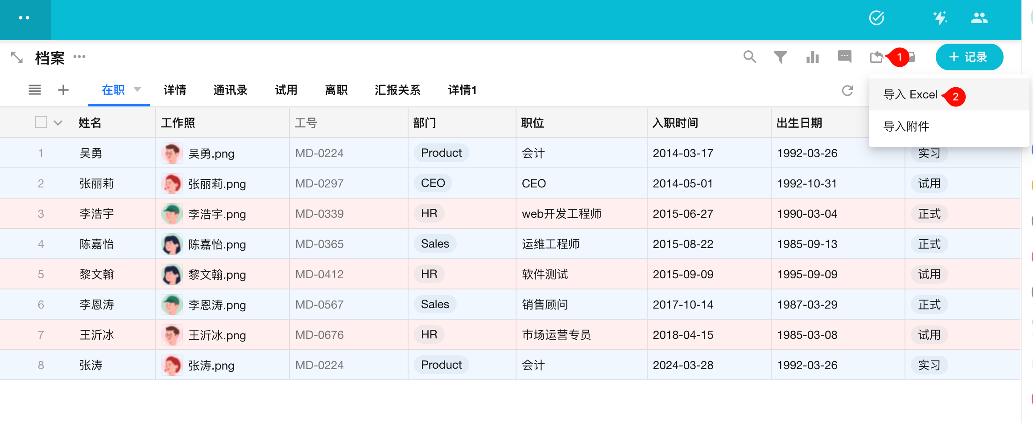Switch to the 通讯录 tab
1033x423 pixels.
230,90
